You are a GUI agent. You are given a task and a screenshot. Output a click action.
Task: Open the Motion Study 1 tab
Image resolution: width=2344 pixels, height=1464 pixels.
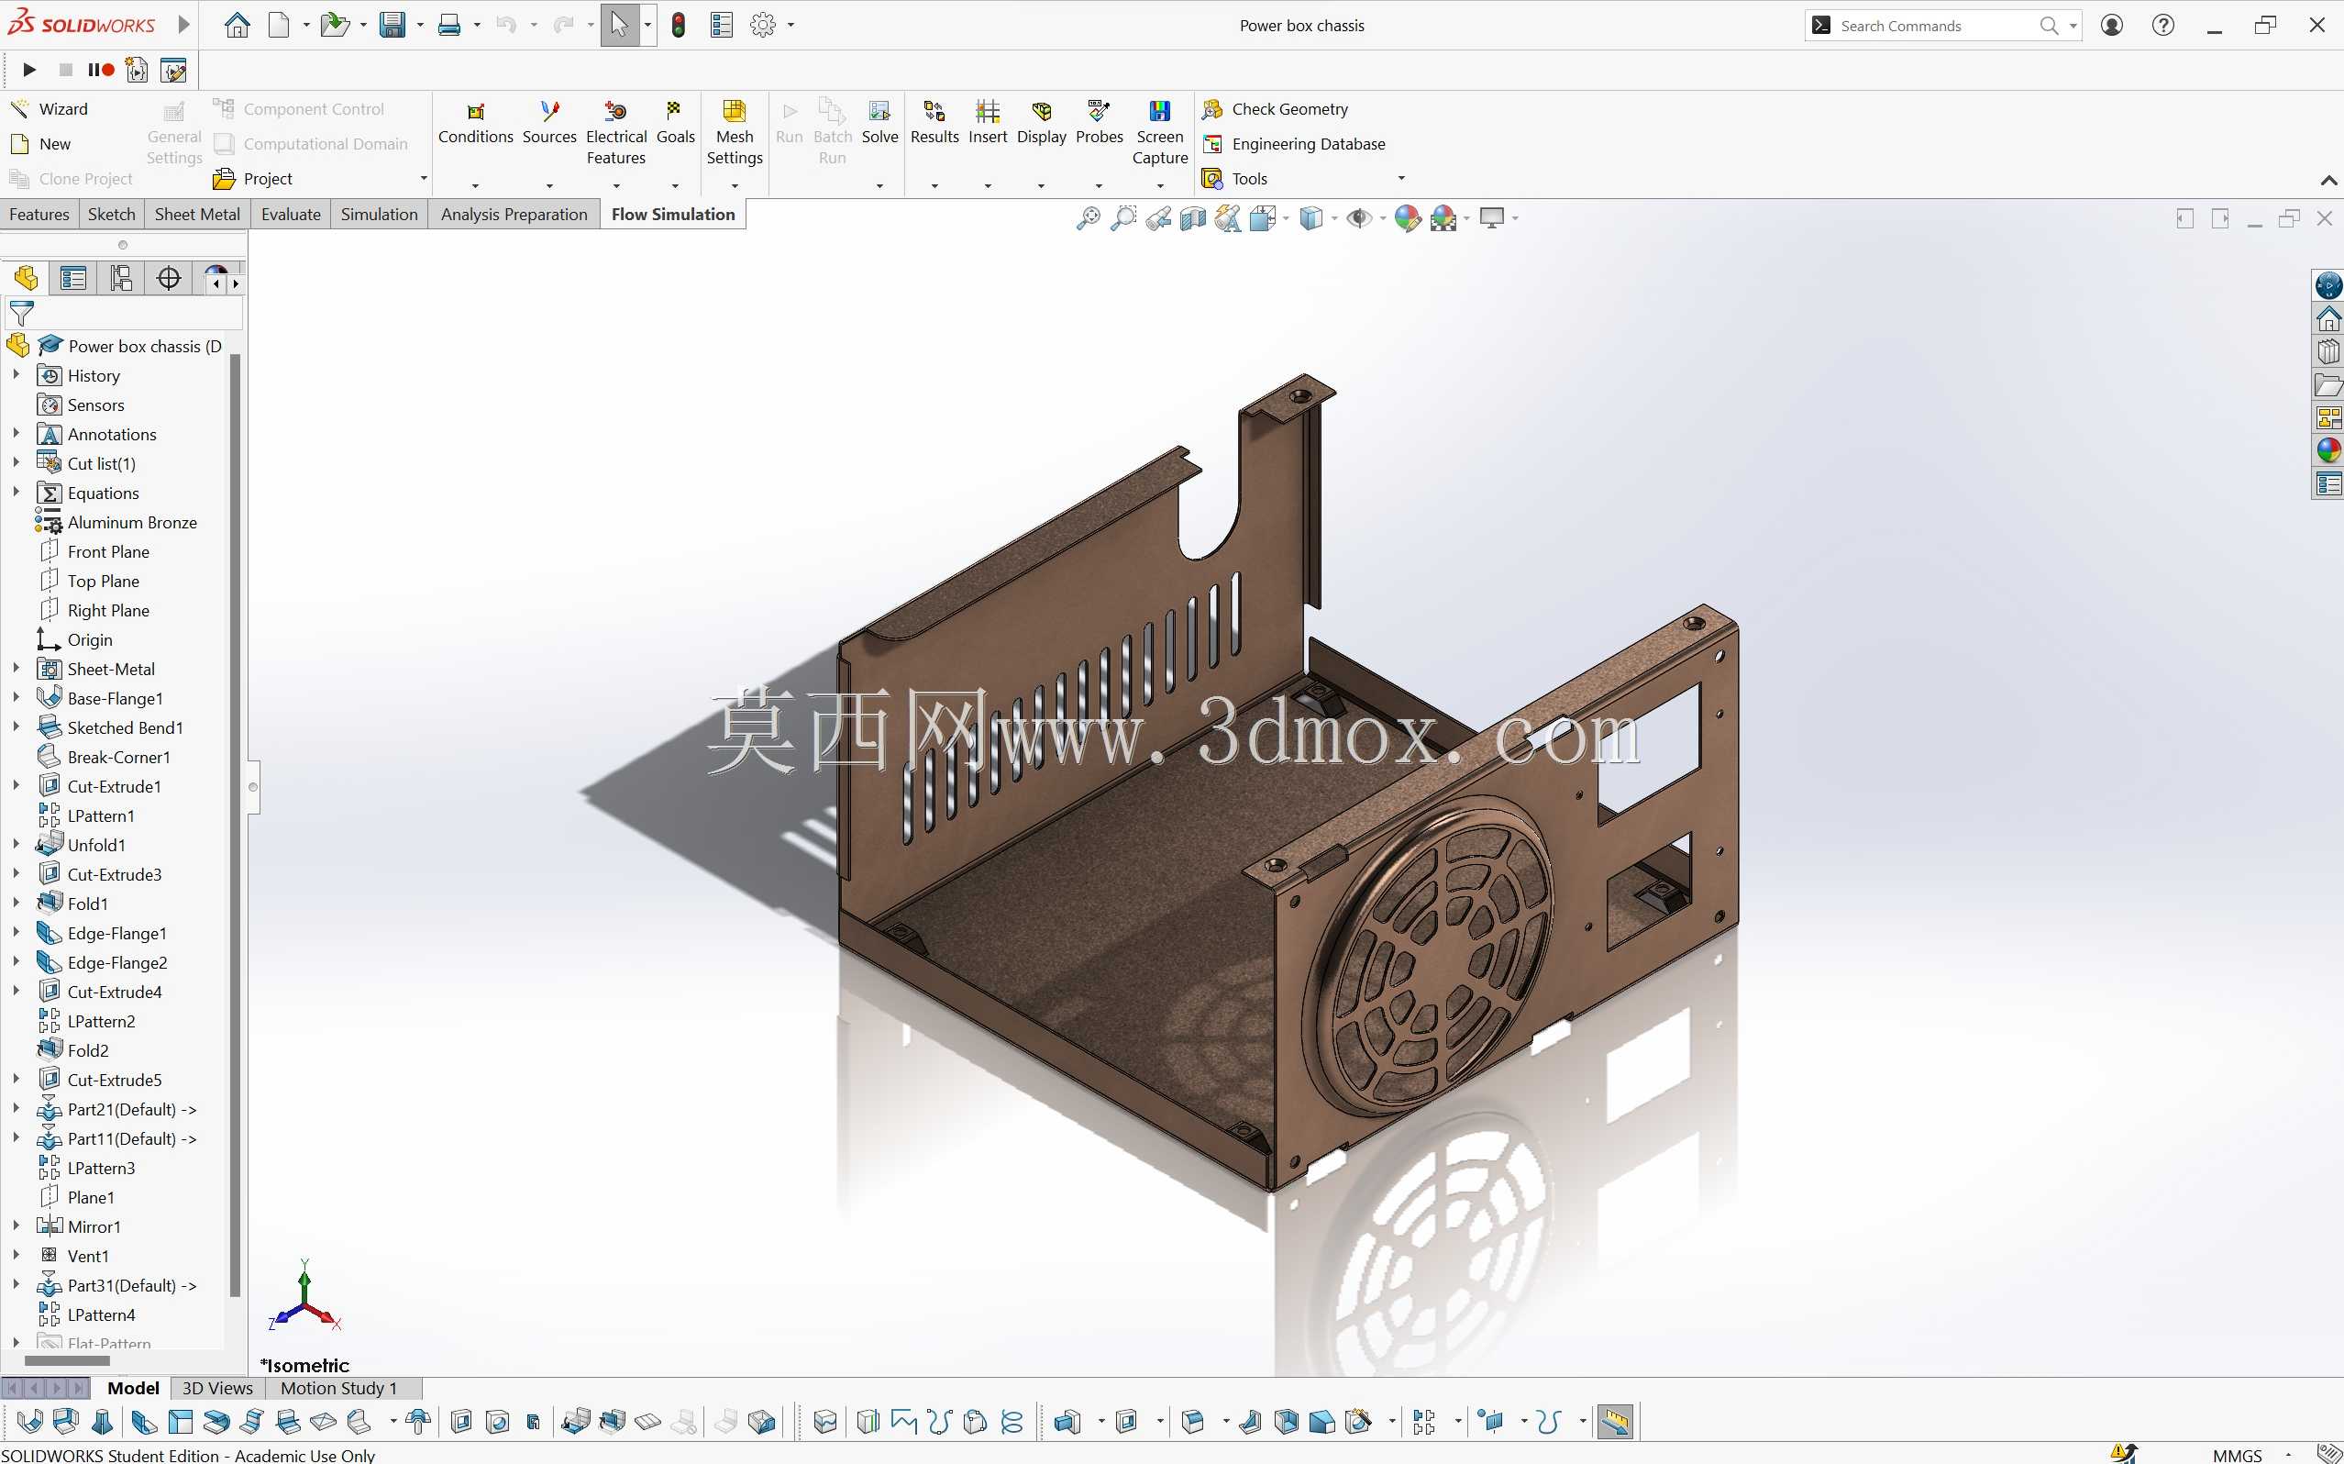[x=338, y=1389]
